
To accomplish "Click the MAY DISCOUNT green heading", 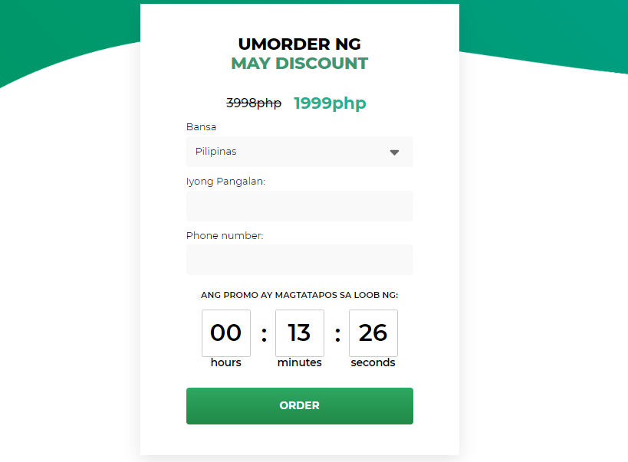I will (x=300, y=64).
